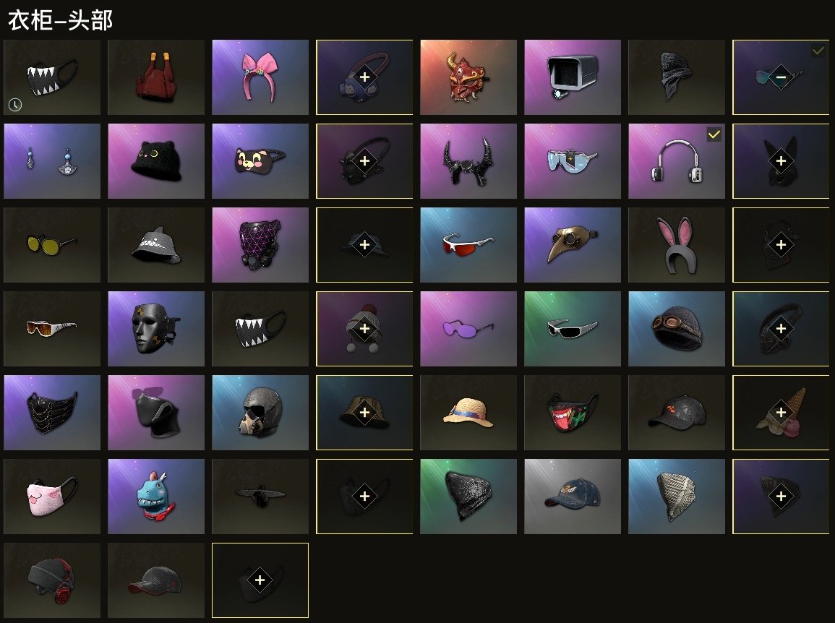Click plus on the pom-pom beanie
The image size is (835, 623).
(x=364, y=329)
